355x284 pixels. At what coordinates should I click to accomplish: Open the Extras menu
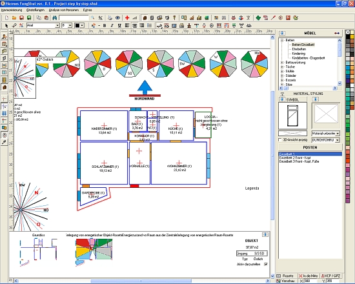88,10
